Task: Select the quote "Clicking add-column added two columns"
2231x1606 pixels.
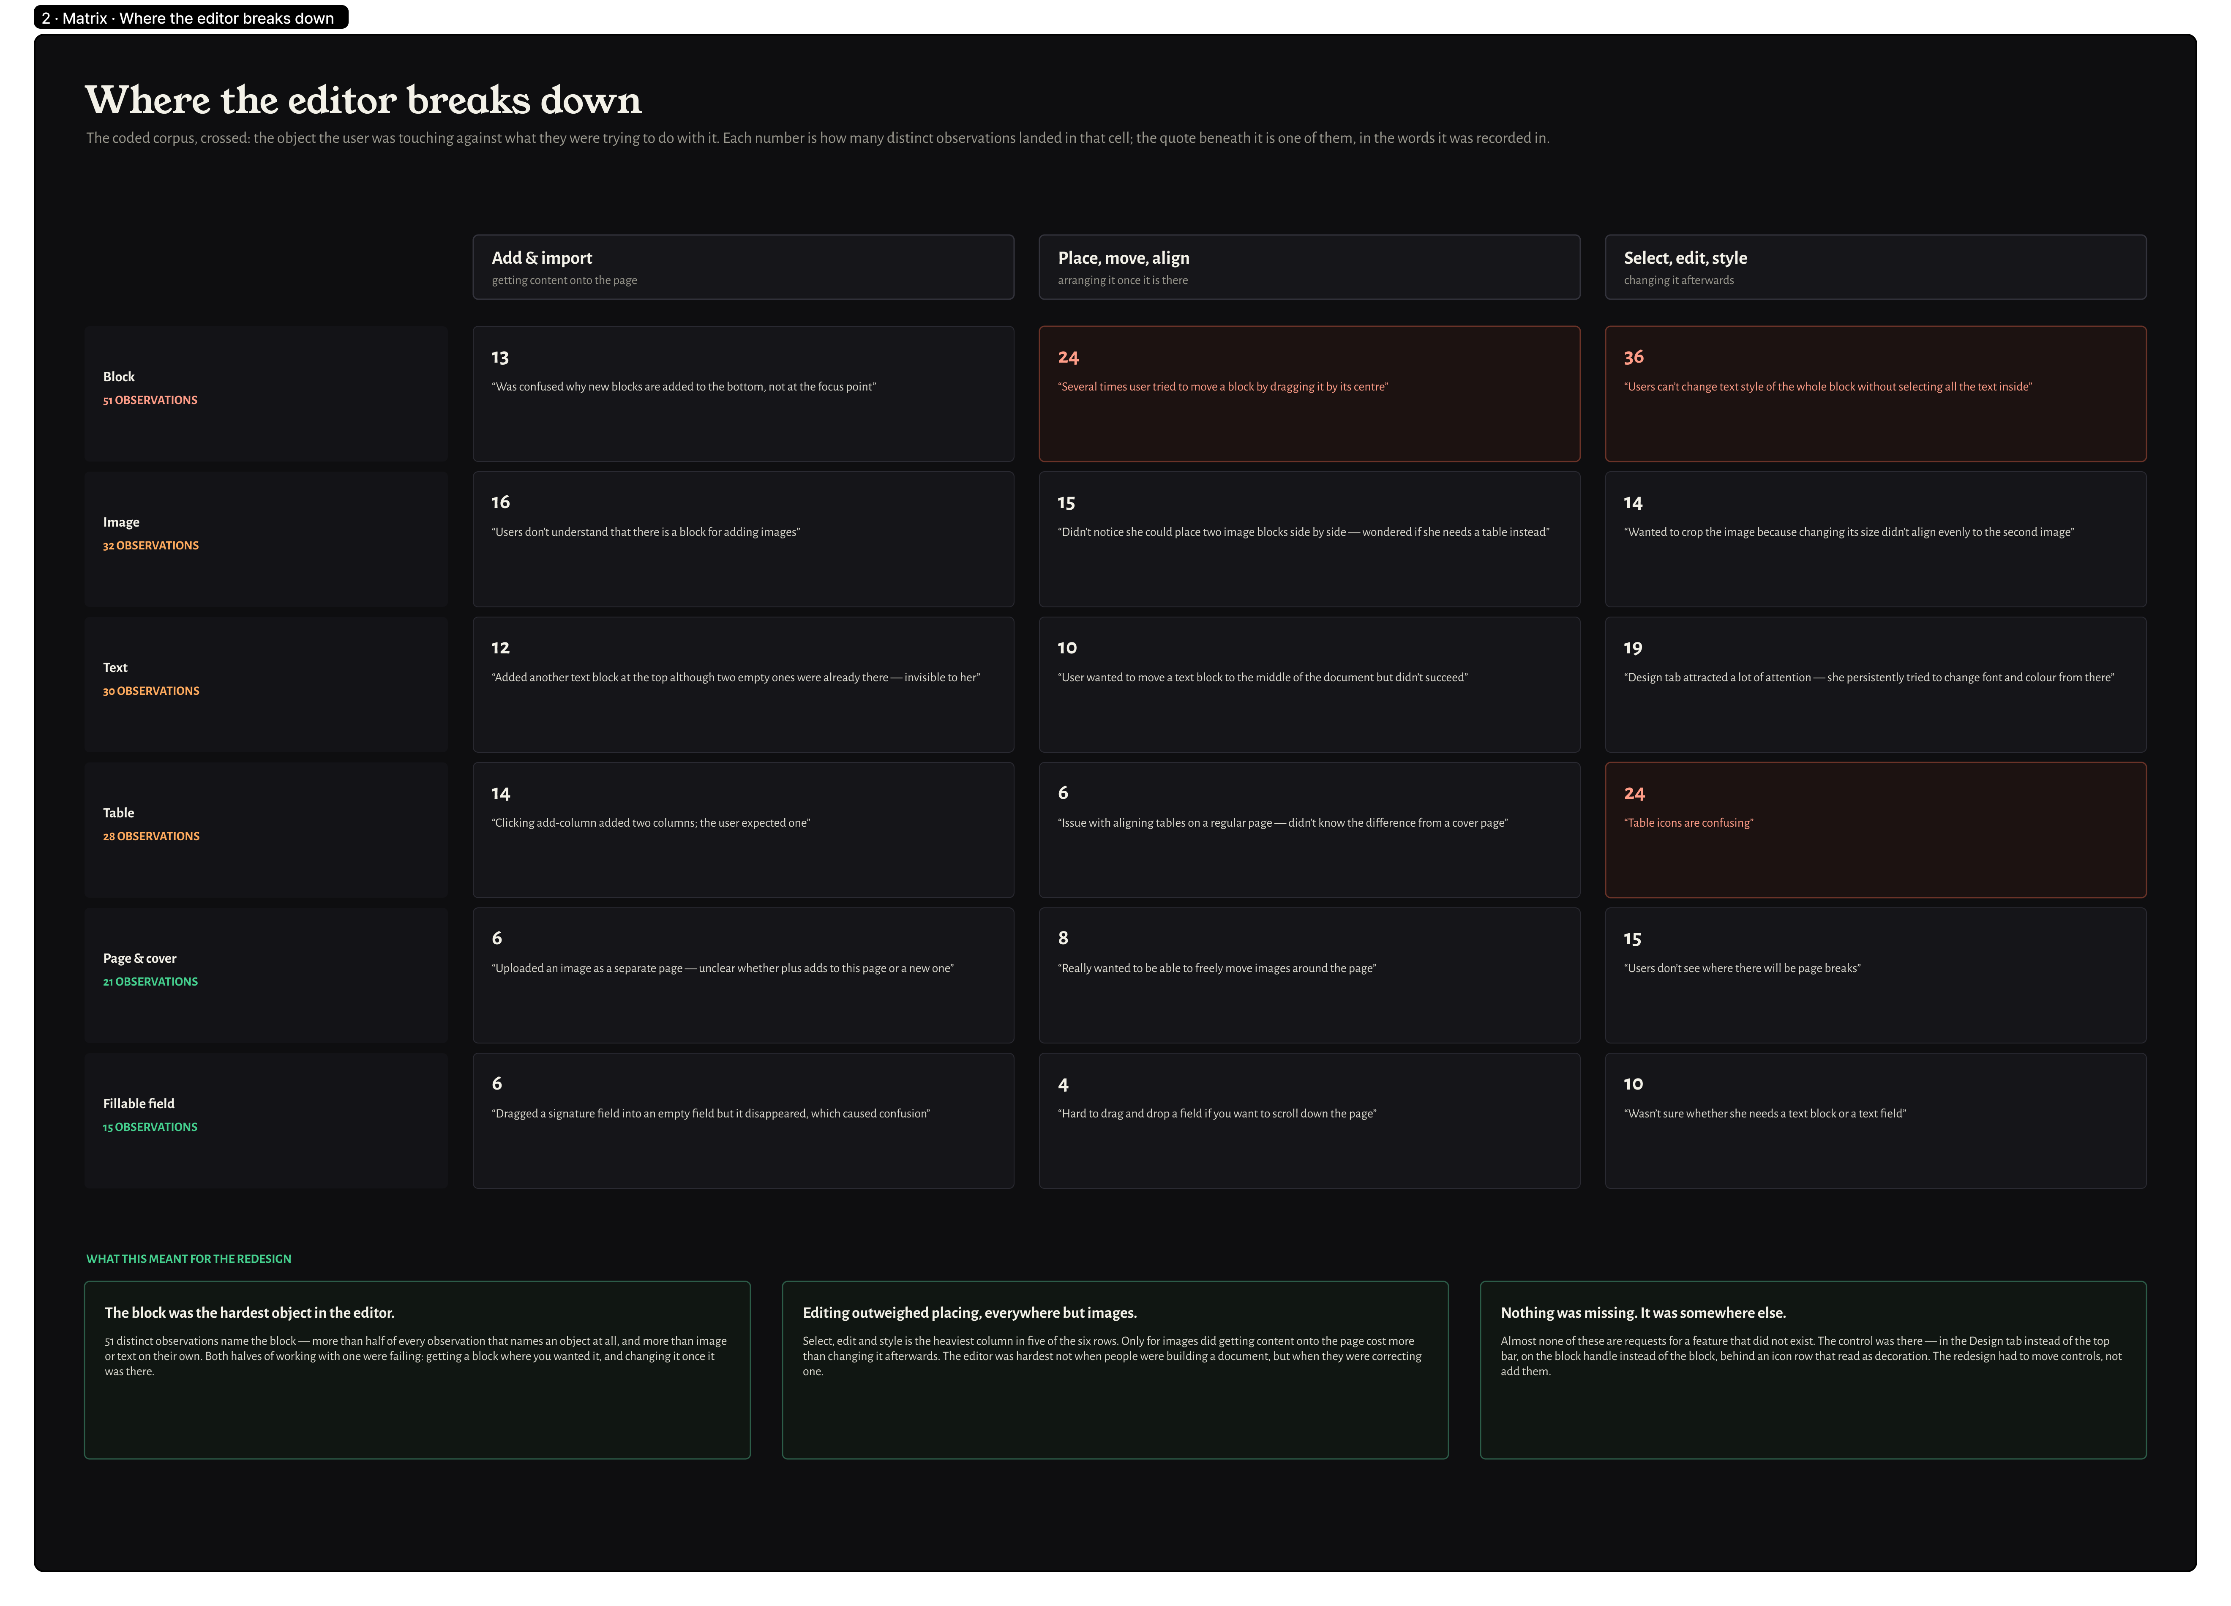Action: 651,824
